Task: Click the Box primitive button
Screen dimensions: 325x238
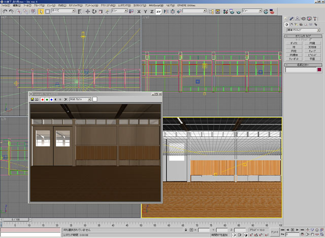Action: click(294, 44)
